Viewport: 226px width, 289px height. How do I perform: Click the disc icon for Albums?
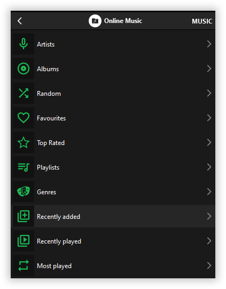(x=24, y=69)
